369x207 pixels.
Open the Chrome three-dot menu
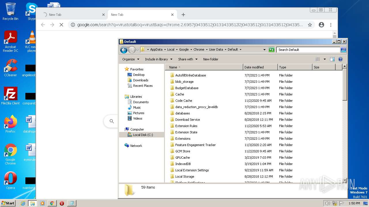pyautogui.click(x=331, y=25)
